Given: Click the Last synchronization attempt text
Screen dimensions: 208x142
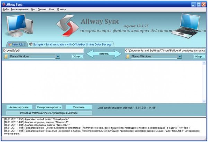Looking at the screenshot, I should (127, 108).
